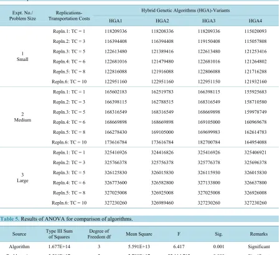Click value 118208336 in HGA2 column

pos(162,31)
